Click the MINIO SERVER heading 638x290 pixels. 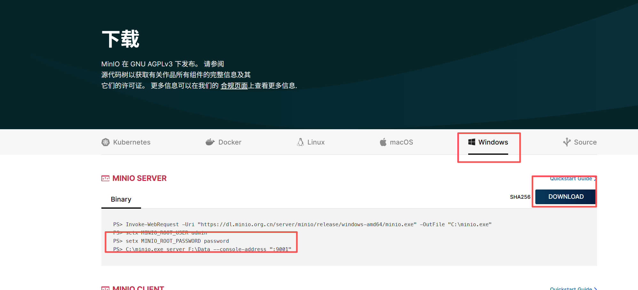pos(139,178)
